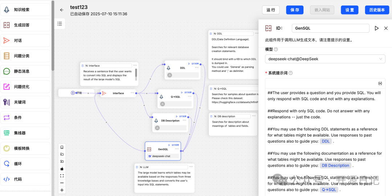Select the 关键词 component in sidebar
This screenshot has height=196, width=392.
click(x=25, y=102)
